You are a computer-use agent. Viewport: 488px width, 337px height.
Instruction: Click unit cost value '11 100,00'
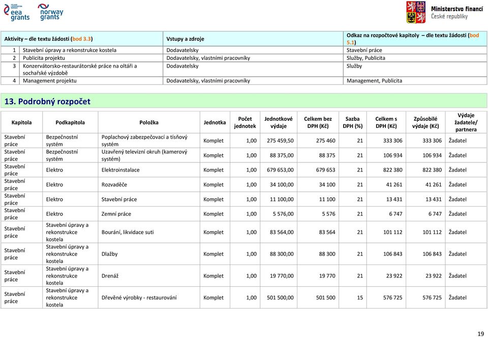[282, 199]
